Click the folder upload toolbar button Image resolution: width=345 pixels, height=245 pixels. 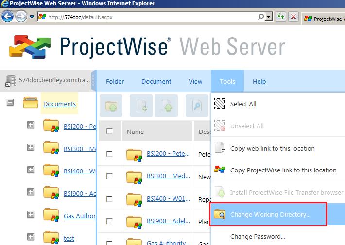pyautogui.click(x=111, y=106)
